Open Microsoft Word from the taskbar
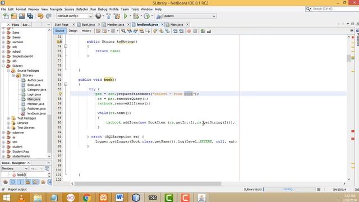Viewport: 359px width, 202px height. pos(119,197)
